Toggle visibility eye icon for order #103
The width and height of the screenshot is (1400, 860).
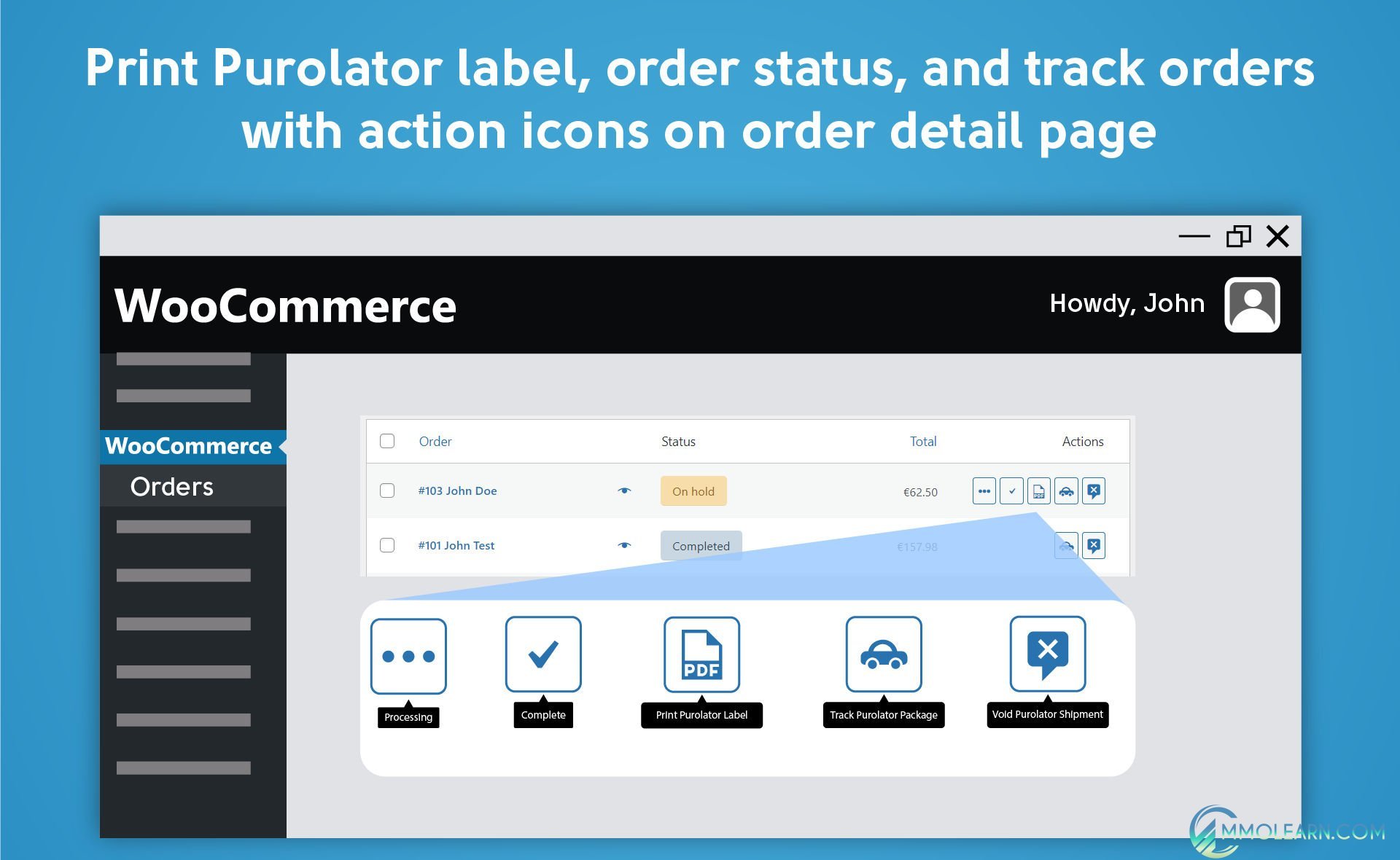[x=624, y=491]
